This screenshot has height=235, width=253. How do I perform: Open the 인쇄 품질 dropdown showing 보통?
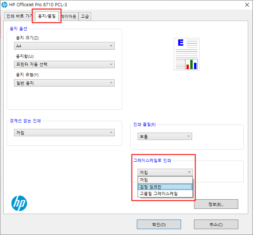[165, 136]
